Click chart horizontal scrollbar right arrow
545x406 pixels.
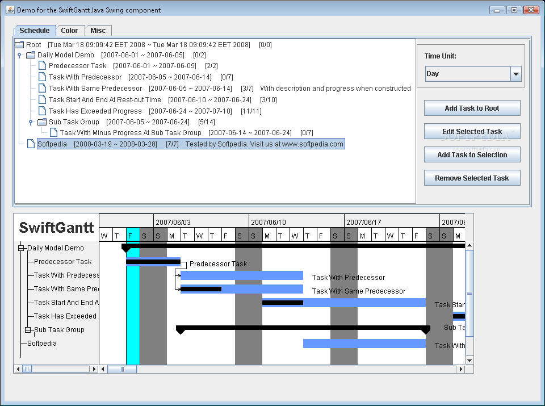click(461, 369)
